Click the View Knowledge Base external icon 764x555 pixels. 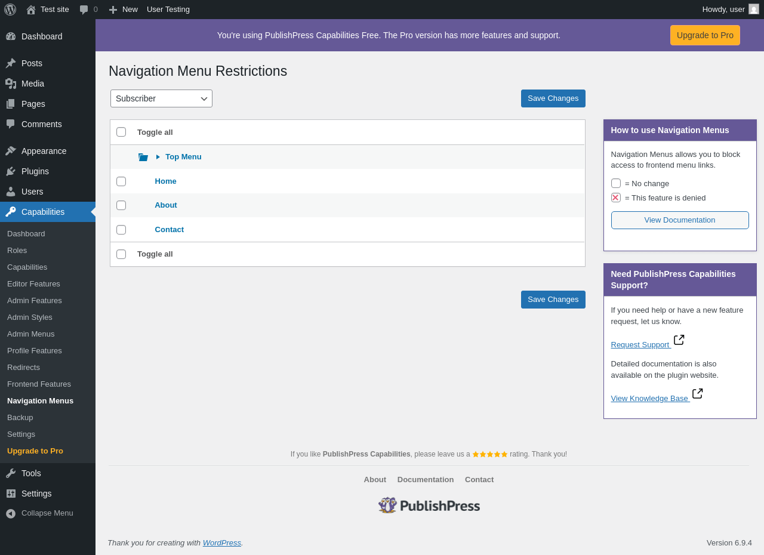point(698,394)
